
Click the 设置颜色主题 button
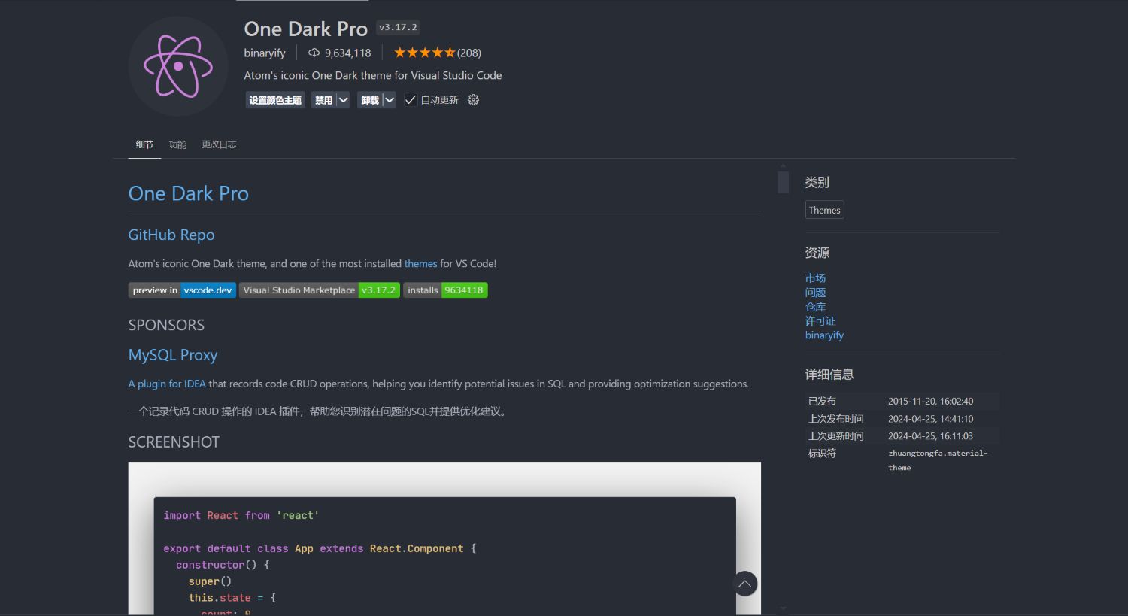coord(275,100)
